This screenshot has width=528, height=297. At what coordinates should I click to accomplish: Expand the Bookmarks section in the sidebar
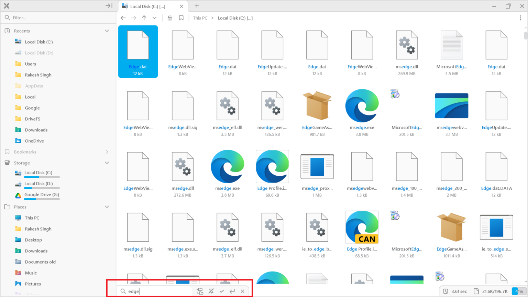[x=107, y=152]
